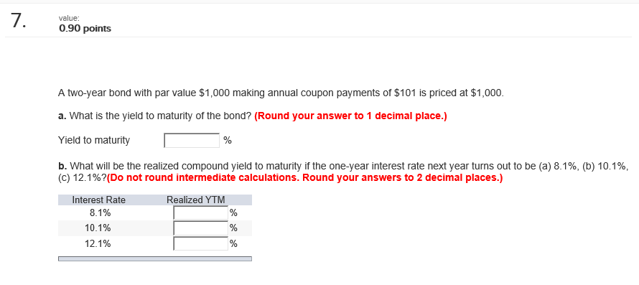The image size is (639, 285).
Task: Click the 'Yield to maturity' label
Action: (x=94, y=141)
